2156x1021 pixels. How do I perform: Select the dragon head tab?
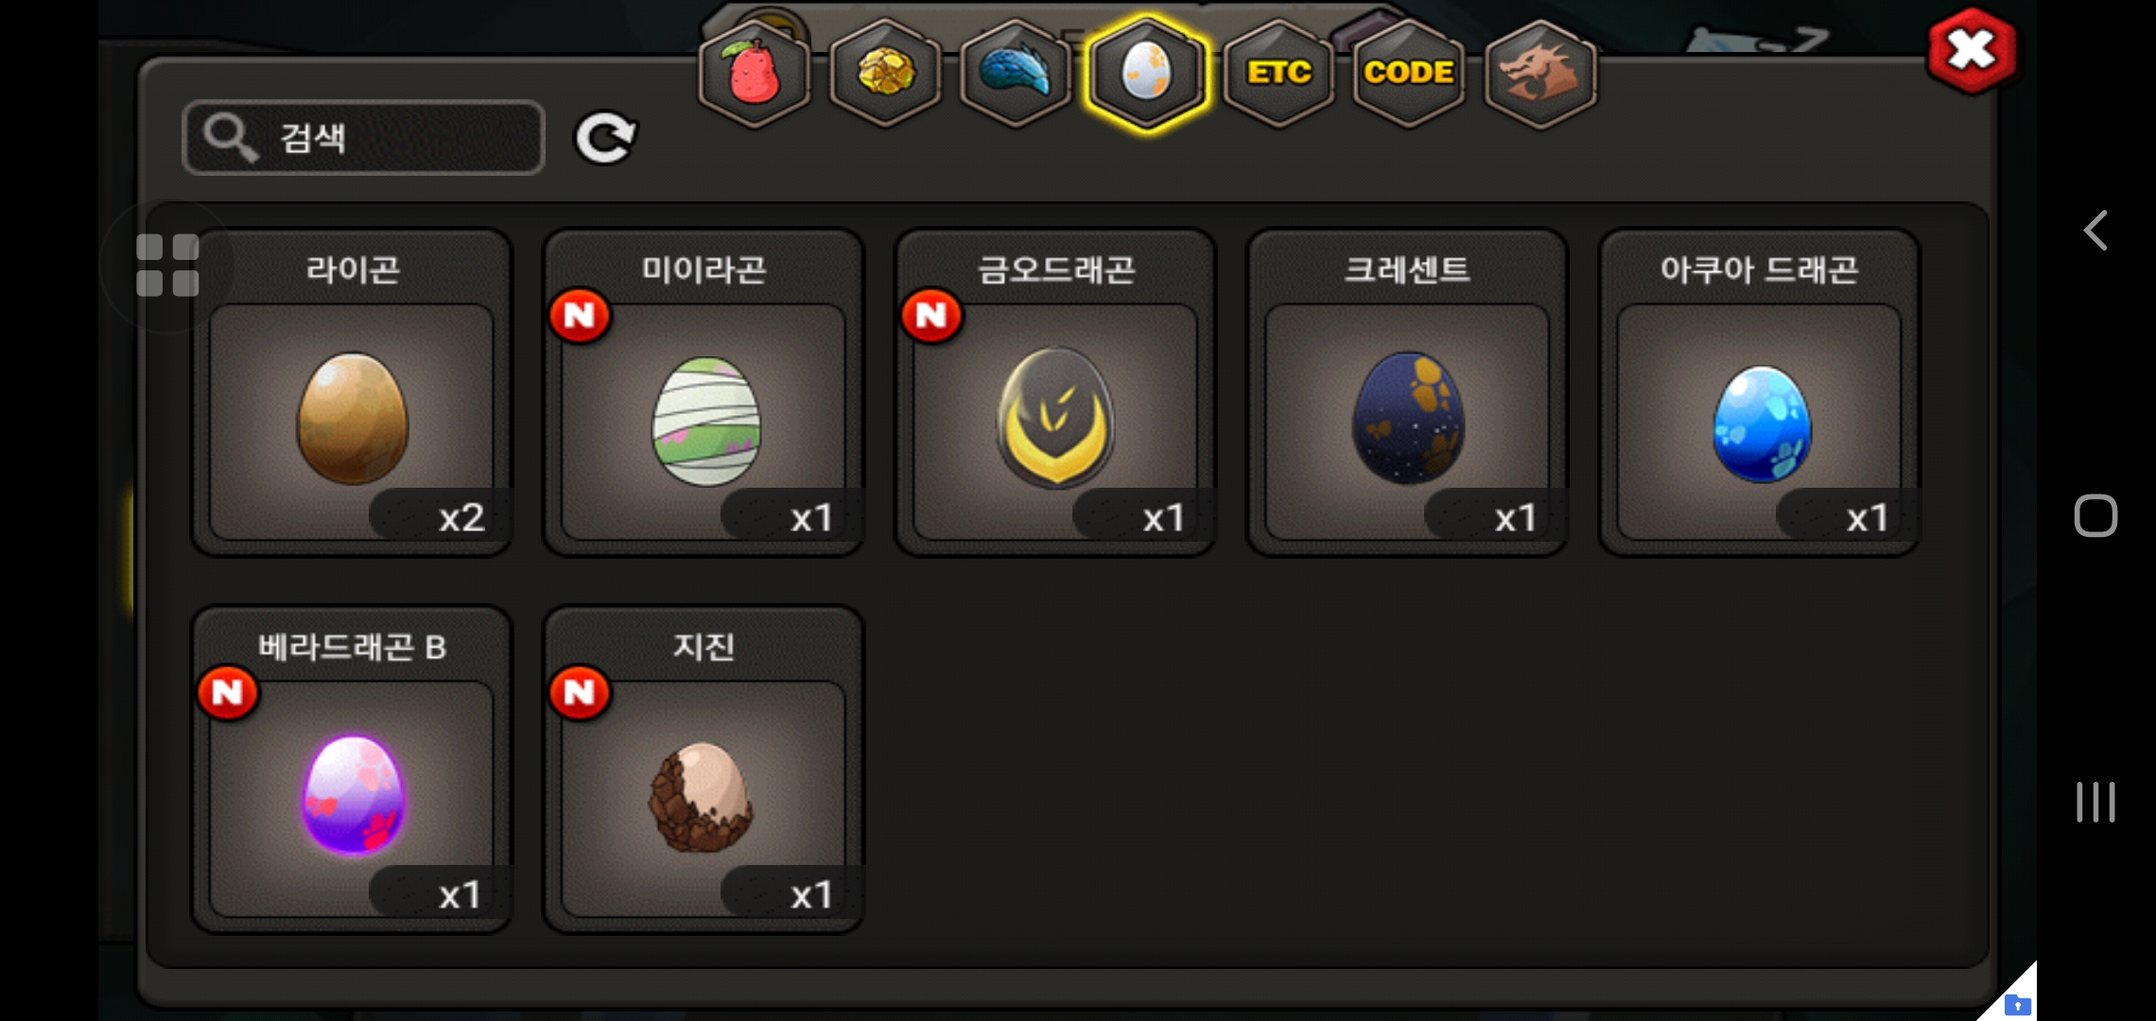pos(1540,74)
